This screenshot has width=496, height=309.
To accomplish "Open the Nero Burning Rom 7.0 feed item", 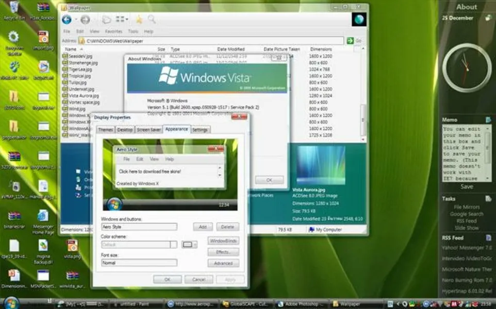I will coord(467,280).
